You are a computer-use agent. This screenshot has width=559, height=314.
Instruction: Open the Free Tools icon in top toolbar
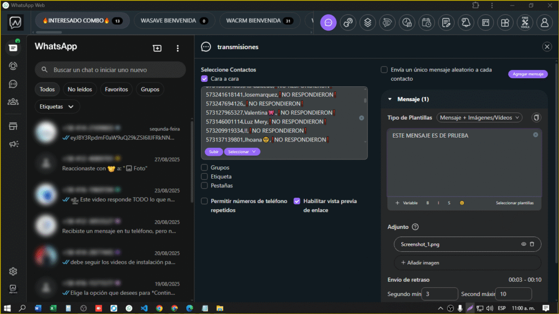tap(525, 22)
